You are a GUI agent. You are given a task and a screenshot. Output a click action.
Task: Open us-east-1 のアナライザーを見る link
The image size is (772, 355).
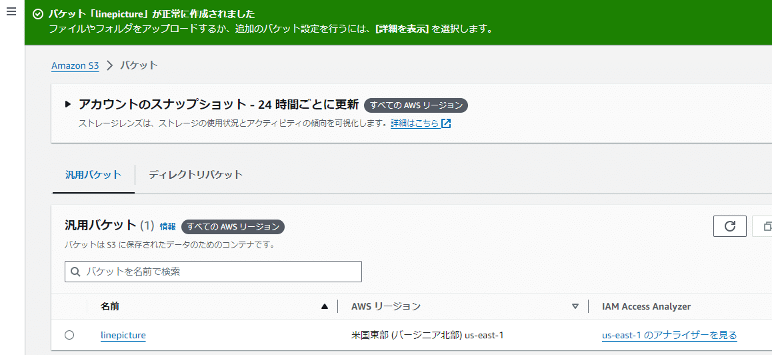pyautogui.click(x=669, y=335)
